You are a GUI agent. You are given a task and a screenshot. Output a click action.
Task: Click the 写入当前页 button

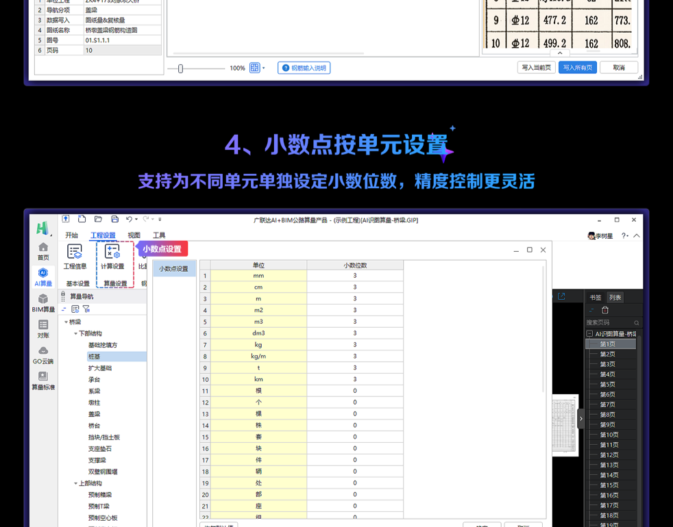pyautogui.click(x=537, y=68)
